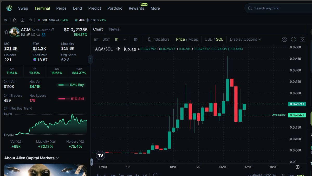Click the lower-left chart edge expand handle
Viewport: 312px width, 176px height.
pos(92,162)
